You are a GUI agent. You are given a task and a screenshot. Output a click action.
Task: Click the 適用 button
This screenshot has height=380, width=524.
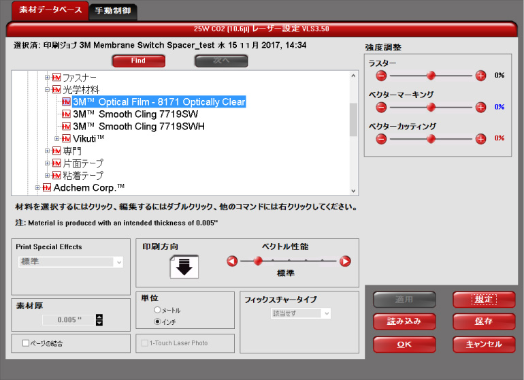tap(404, 300)
